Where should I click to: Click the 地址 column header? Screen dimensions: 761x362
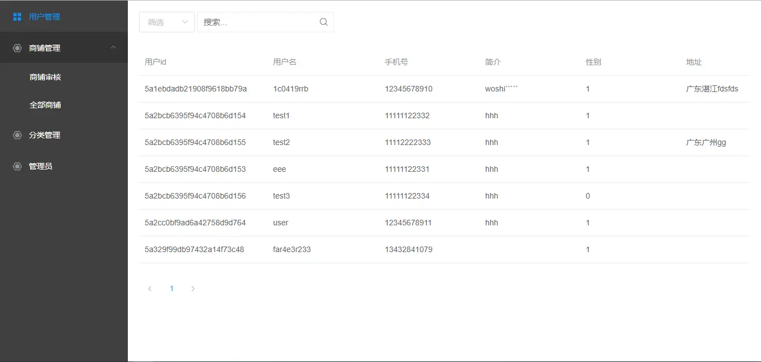click(x=694, y=62)
